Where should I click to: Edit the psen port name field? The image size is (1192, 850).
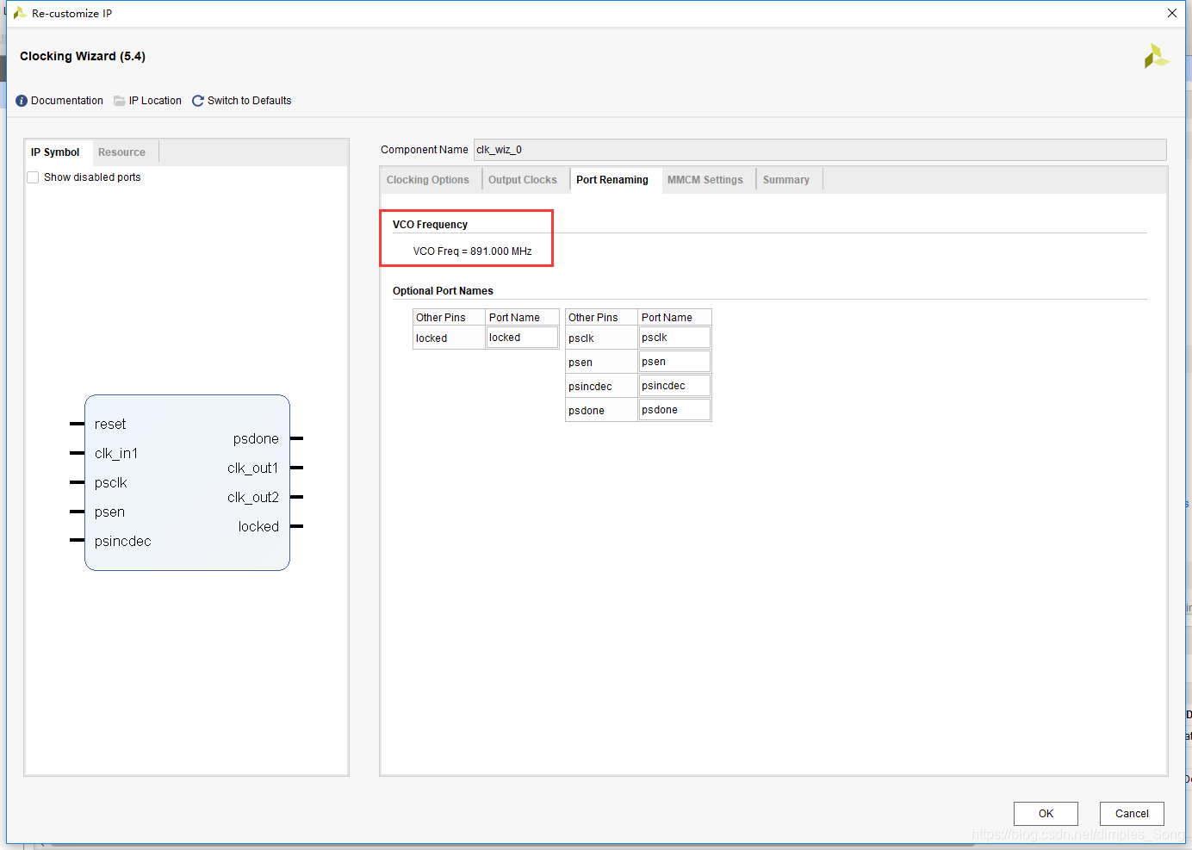tap(674, 362)
